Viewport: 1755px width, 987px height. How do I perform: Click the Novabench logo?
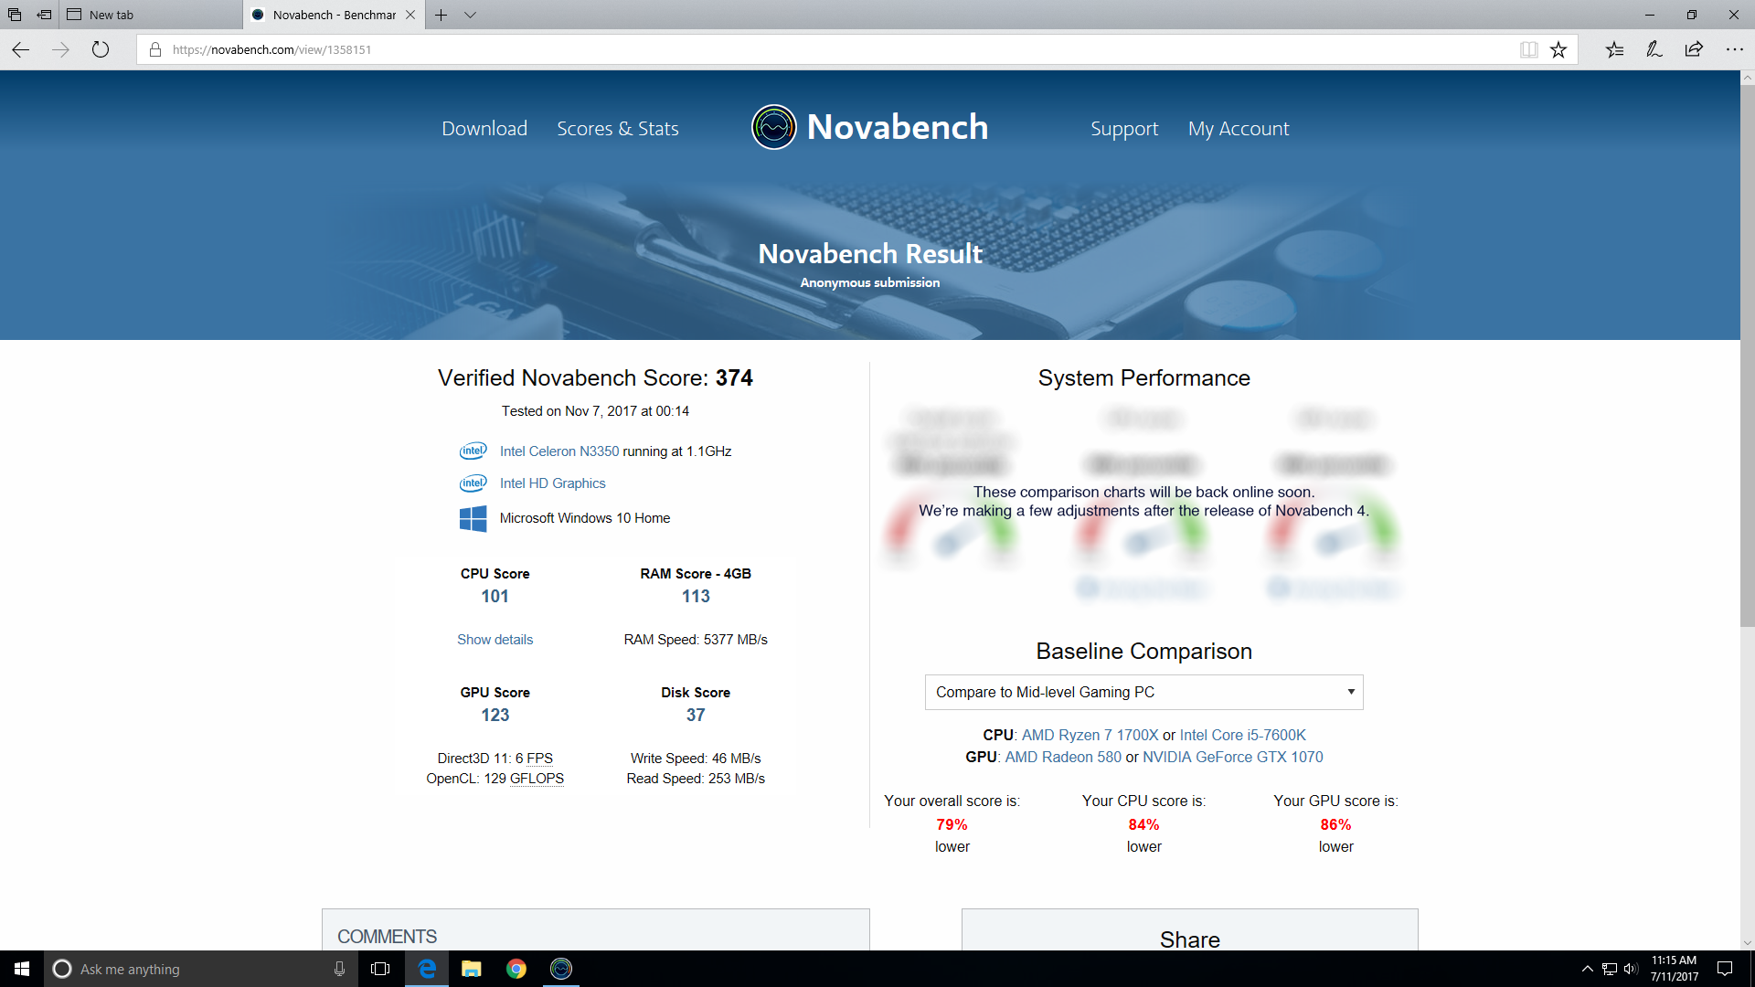tap(869, 127)
